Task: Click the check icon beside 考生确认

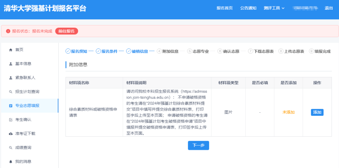Action: click(x=11, y=120)
